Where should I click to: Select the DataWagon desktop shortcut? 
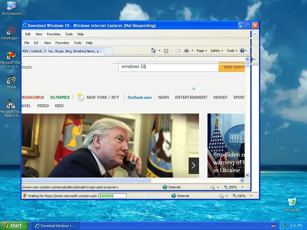(10, 33)
